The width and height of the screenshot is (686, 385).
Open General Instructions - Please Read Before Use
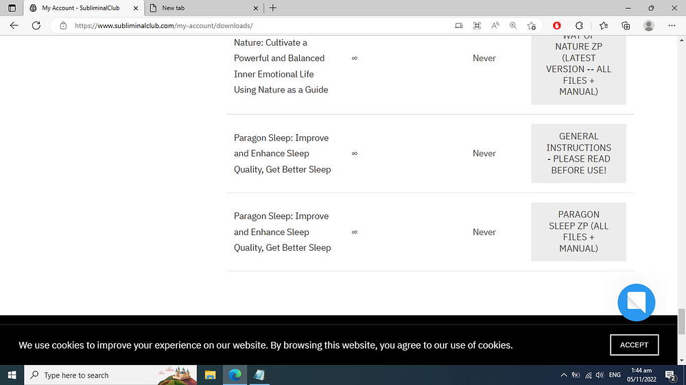(578, 153)
